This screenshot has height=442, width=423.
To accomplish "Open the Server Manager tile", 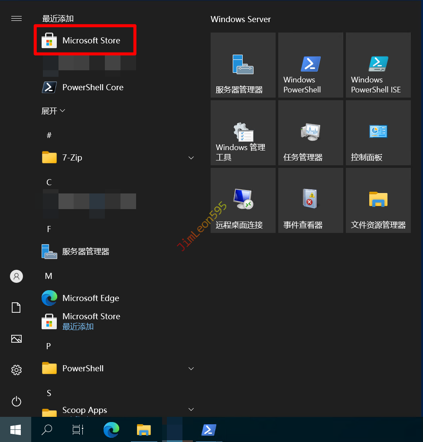I will point(243,65).
